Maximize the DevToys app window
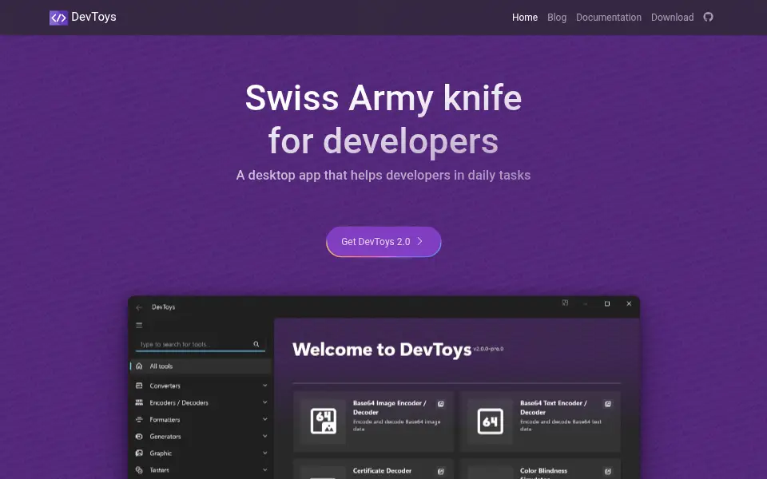767x479 pixels. tap(607, 303)
